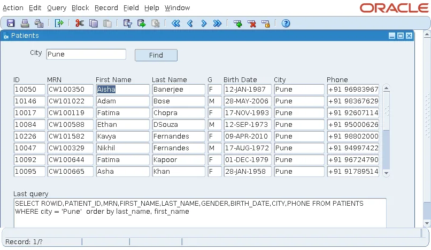Click the Print toolbar icon
Screen dimensions: 431x250
tap(25, 23)
